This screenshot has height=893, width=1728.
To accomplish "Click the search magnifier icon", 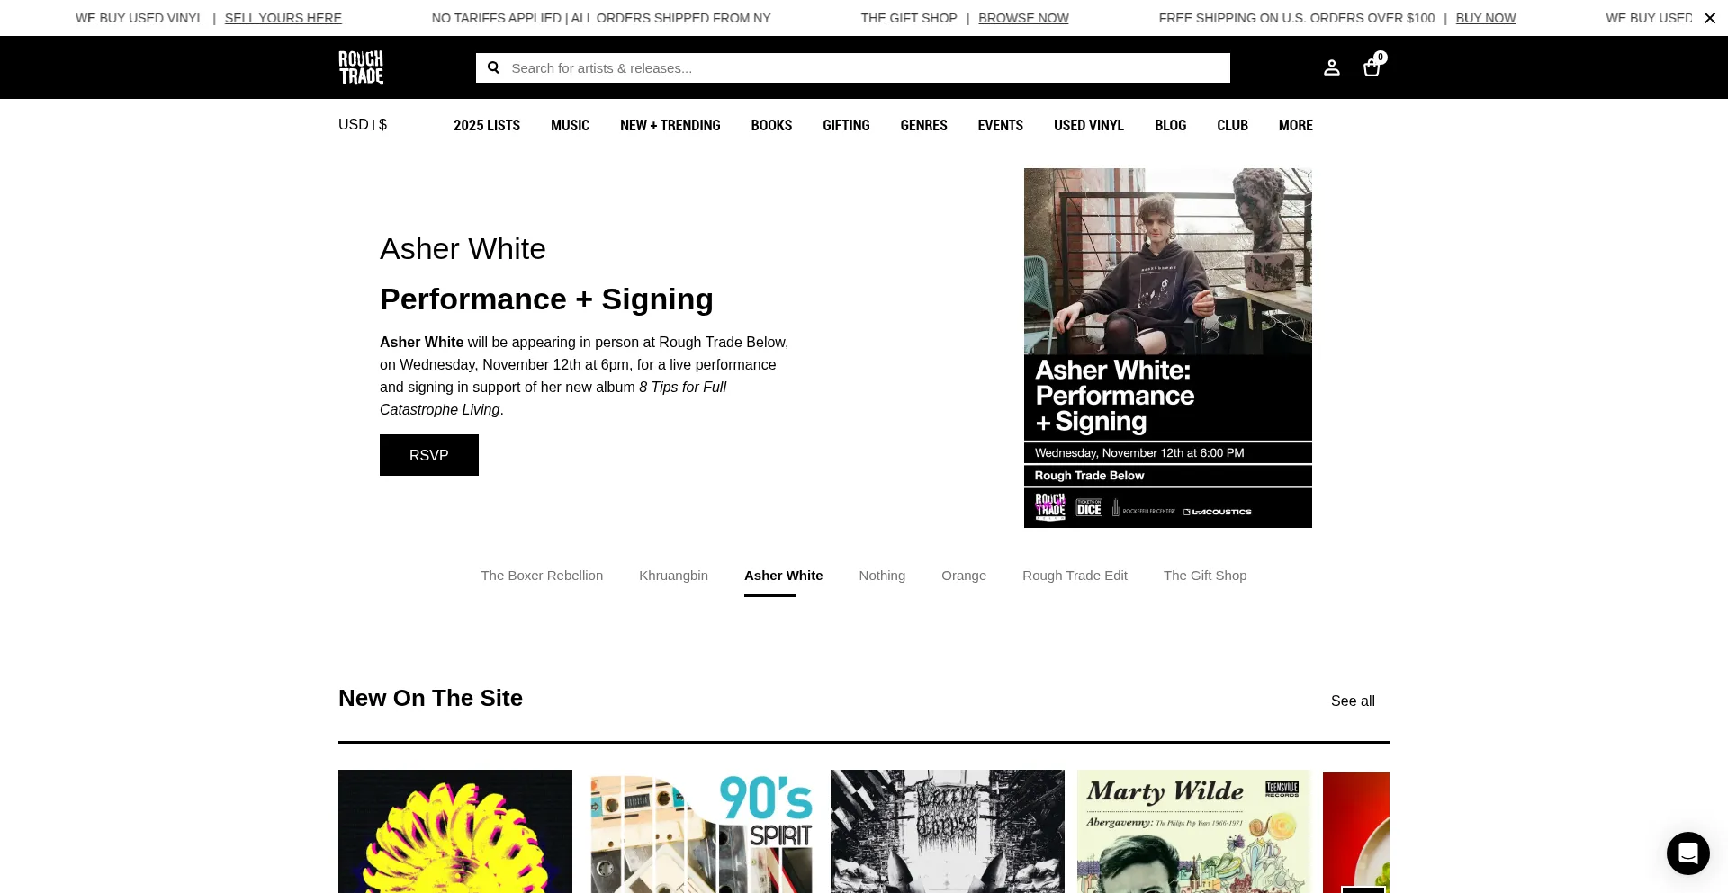I will [x=493, y=67].
